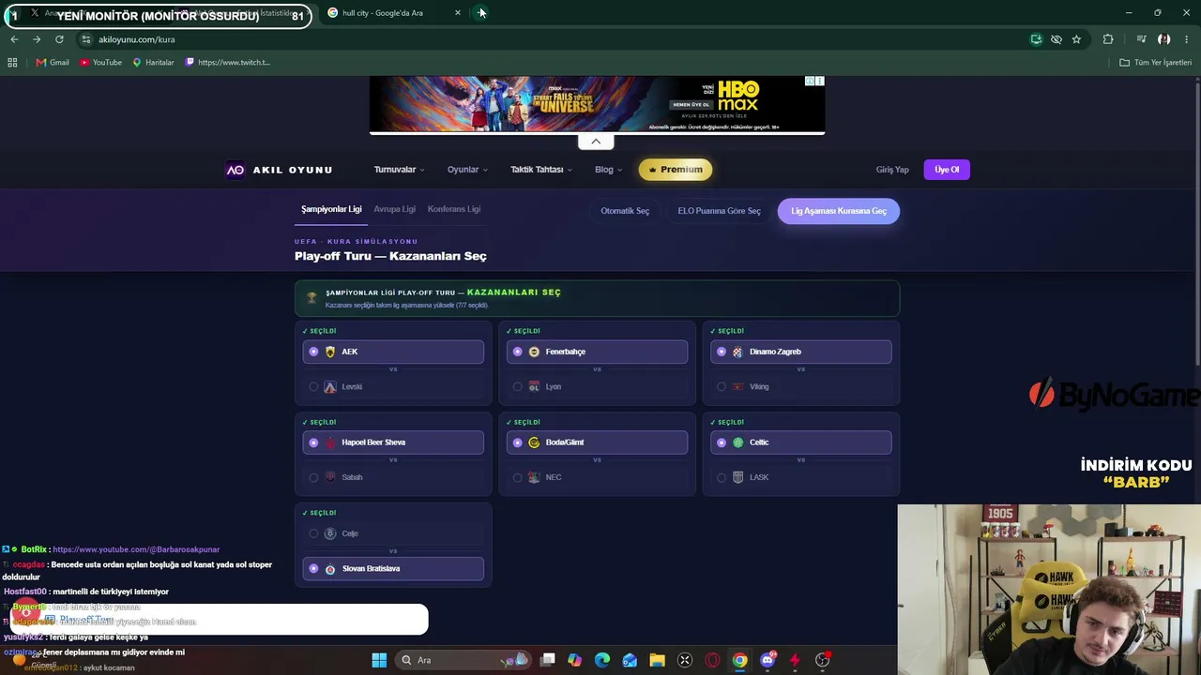The image size is (1201, 675).
Task: Click the Giriş Yap link
Action: tap(892, 170)
